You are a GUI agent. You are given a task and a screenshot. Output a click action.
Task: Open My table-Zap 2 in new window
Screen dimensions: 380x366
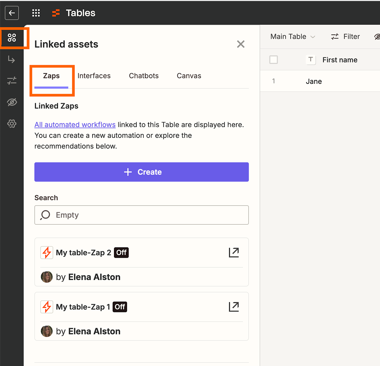234,253
